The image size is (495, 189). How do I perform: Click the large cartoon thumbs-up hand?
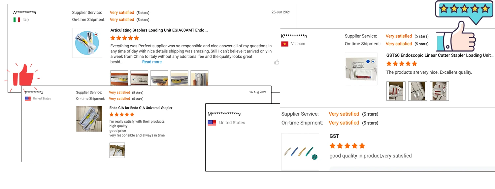point(457,40)
